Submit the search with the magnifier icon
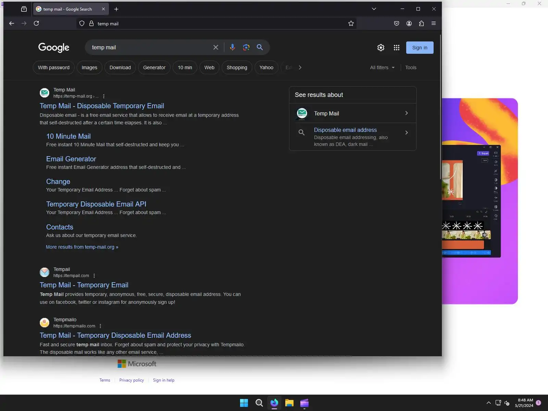548x411 pixels. coord(260,47)
